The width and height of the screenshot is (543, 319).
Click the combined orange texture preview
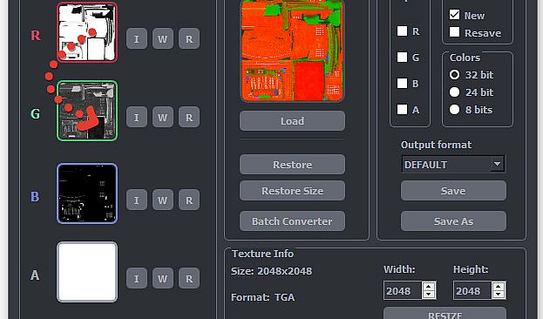292,51
